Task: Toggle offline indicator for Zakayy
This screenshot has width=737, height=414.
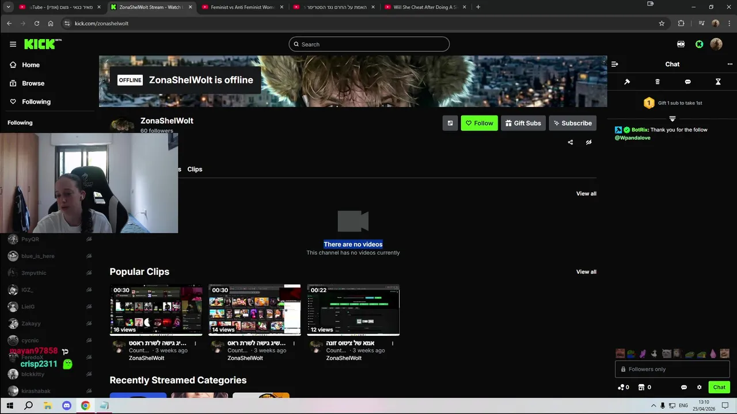Action: pos(89,324)
